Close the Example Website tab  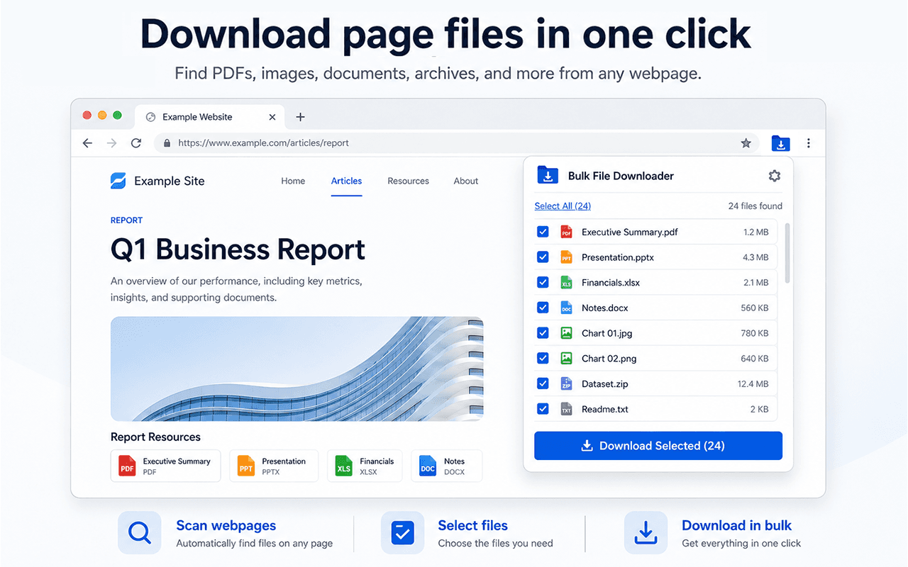272,117
